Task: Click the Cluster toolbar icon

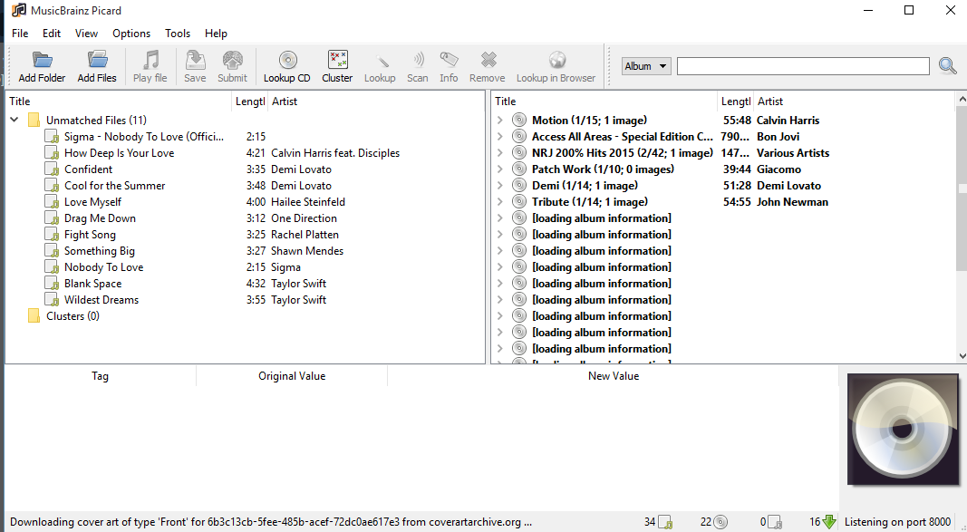Action: (337, 60)
